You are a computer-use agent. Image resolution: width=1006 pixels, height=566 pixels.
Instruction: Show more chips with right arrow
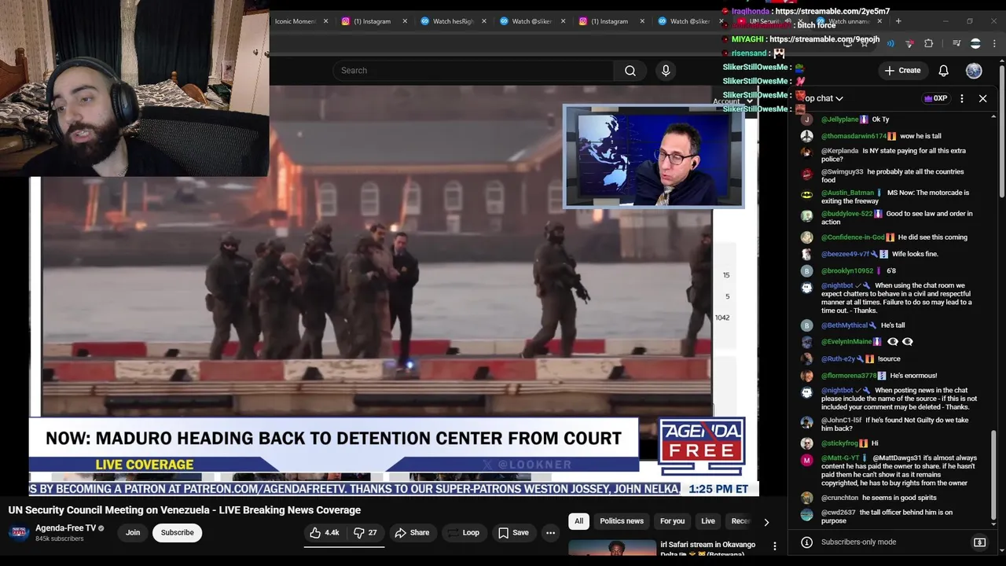[x=766, y=522]
